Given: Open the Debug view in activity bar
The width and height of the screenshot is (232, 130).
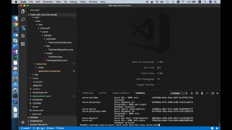Looking at the screenshot, I should click(23, 36).
